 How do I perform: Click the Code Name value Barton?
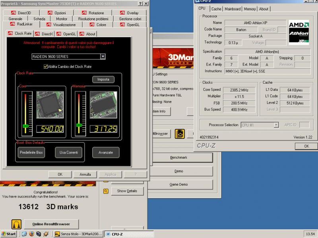pyautogui.click(x=241, y=30)
